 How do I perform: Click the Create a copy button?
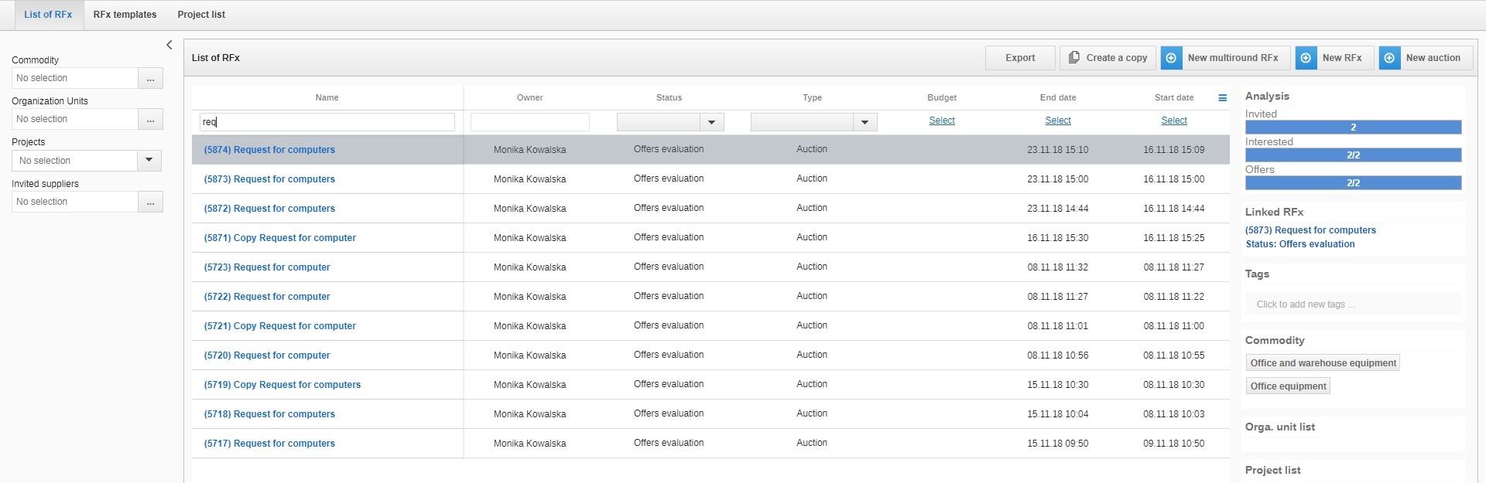1108,58
